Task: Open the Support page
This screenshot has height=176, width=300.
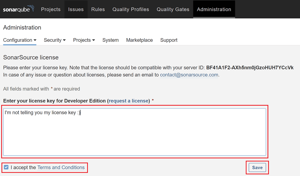Action: click(x=169, y=40)
